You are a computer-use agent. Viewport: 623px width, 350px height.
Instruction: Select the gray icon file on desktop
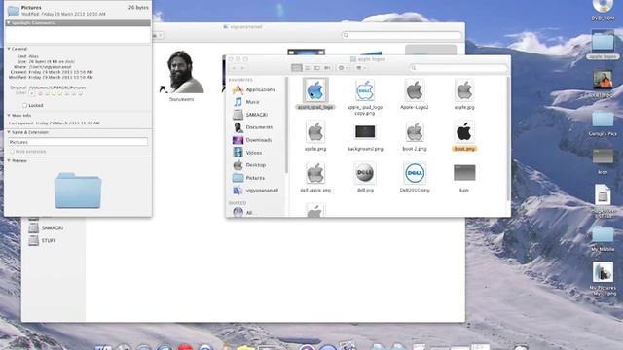[x=603, y=160]
